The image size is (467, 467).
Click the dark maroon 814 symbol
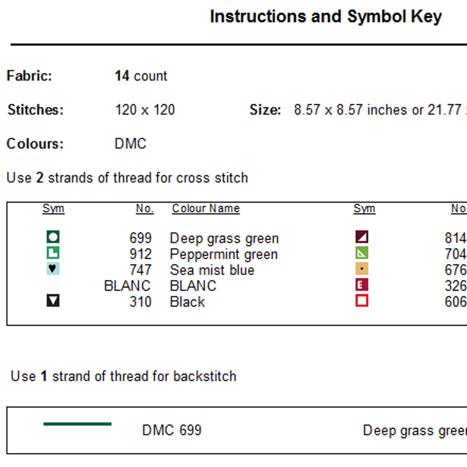(x=362, y=237)
